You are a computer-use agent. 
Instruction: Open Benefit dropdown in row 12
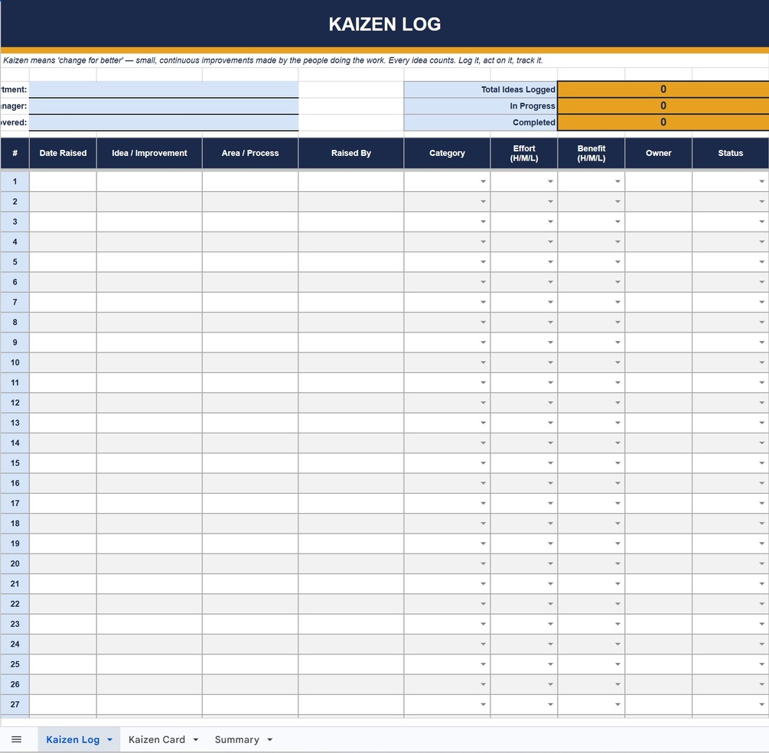point(617,403)
